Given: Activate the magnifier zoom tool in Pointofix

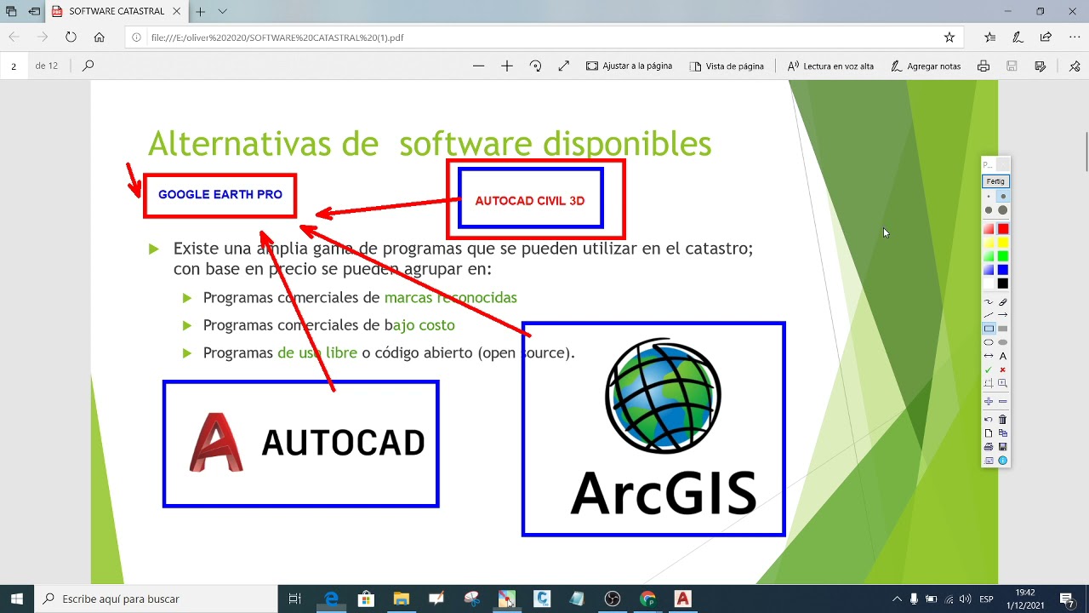Looking at the screenshot, I should (1003, 383).
